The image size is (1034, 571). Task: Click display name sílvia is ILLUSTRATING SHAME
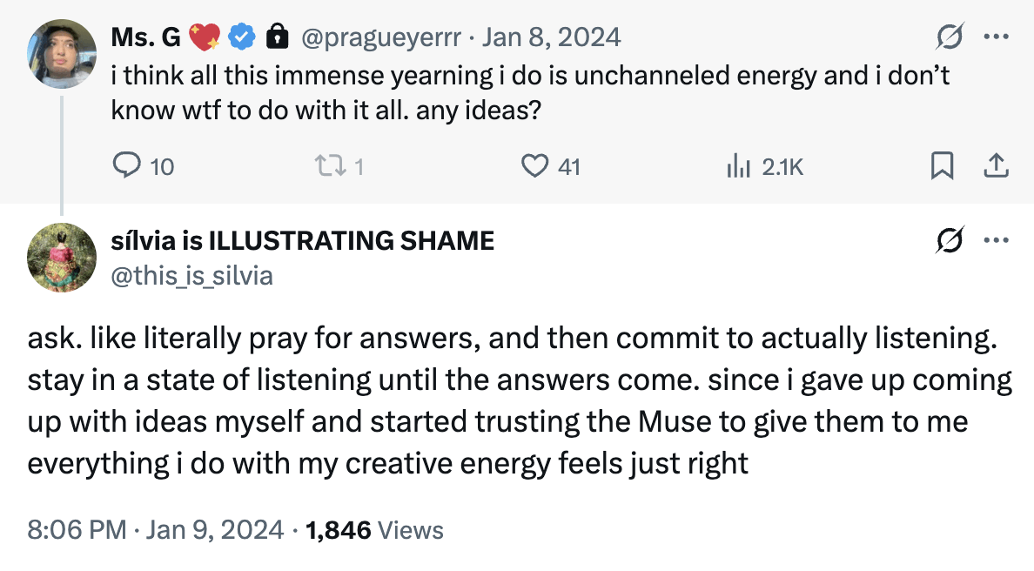[x=303, y=240]
